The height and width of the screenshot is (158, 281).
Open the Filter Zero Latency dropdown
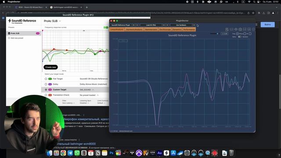68,103
